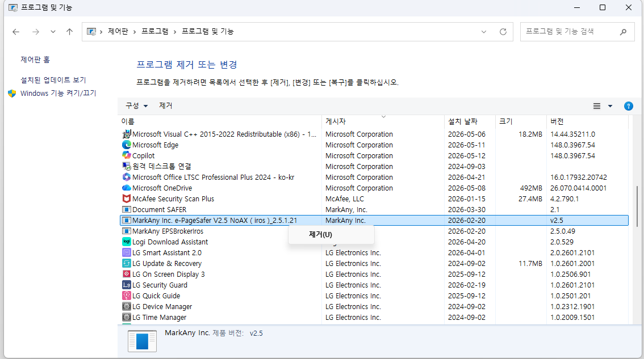Expand the chevron before 제어판 in breadcrumb
This screenshot has height=359, width=644.
pyautogui.click(x=101, y=32)
